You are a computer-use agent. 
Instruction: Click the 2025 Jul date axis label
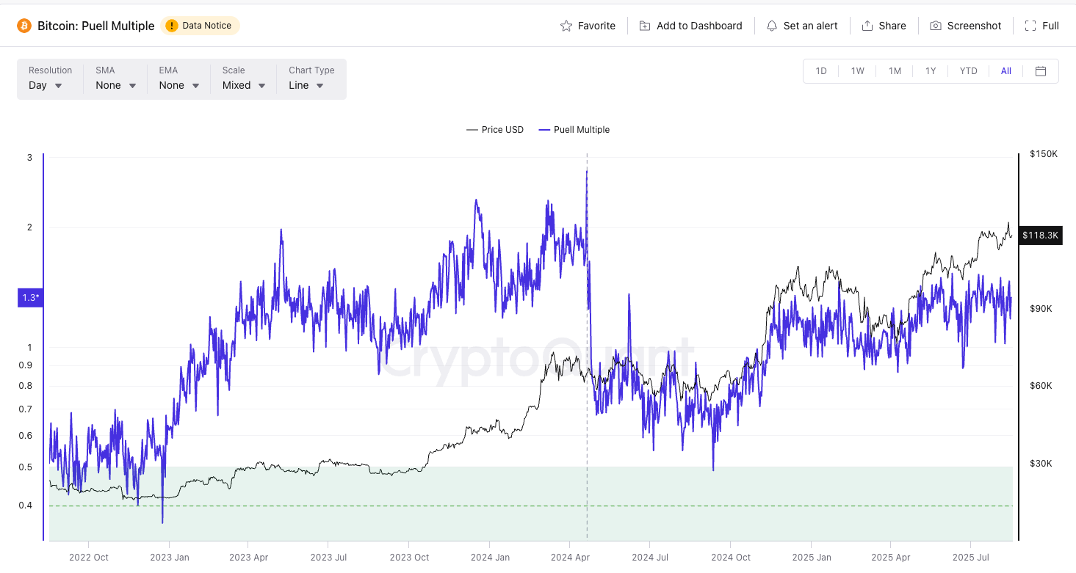971,558
